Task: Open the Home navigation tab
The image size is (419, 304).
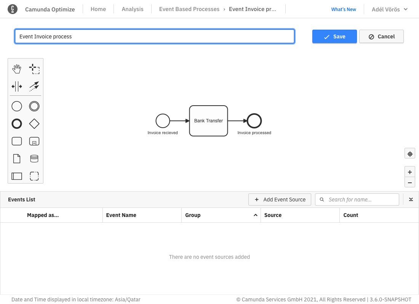Action: tap(98, 9)
